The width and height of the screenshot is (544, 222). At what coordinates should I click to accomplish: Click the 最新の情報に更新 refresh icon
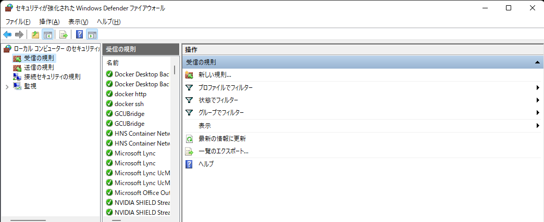[189, 139]
